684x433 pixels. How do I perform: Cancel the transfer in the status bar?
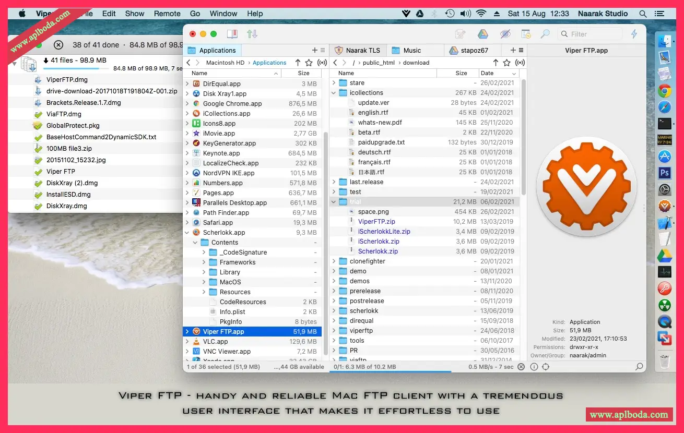point(521,367)
